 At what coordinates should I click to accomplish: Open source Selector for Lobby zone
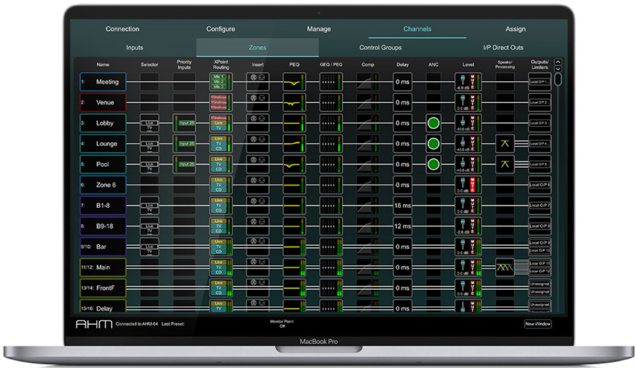150,123
